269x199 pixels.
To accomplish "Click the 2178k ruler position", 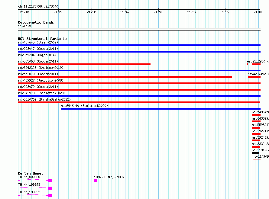I will 258,12.
